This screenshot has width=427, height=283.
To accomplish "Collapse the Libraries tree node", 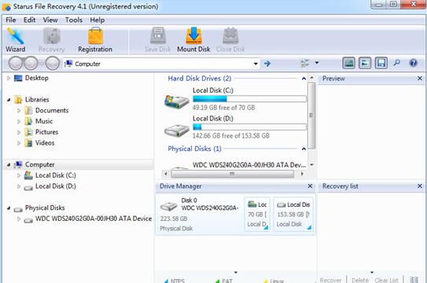I will [9, 100].
